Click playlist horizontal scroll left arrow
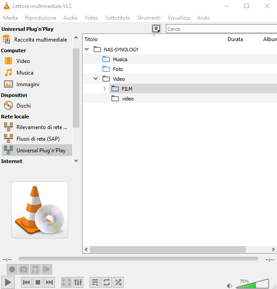The width and height of the screenshot is (277, 289). tap(86, 249)
